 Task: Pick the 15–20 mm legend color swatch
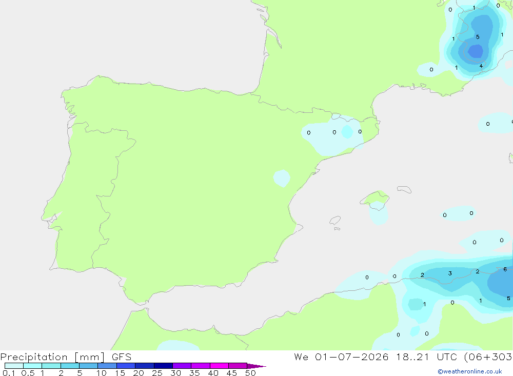pos(126,366)
